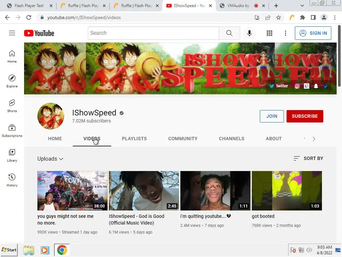Switch to COMMUNITY tab

pyautogui.click(x=183, y=139)
